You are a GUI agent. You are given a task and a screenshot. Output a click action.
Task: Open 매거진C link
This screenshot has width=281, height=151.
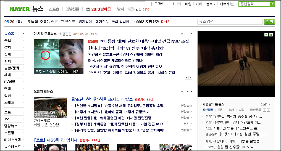pos(102,22)
